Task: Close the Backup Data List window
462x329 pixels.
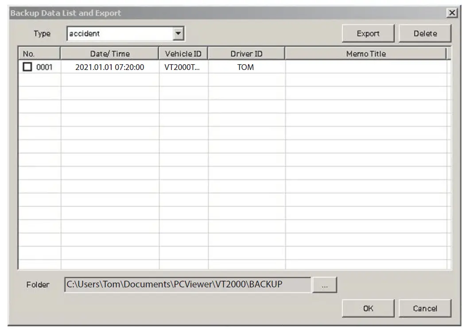Action: point(451,13)
